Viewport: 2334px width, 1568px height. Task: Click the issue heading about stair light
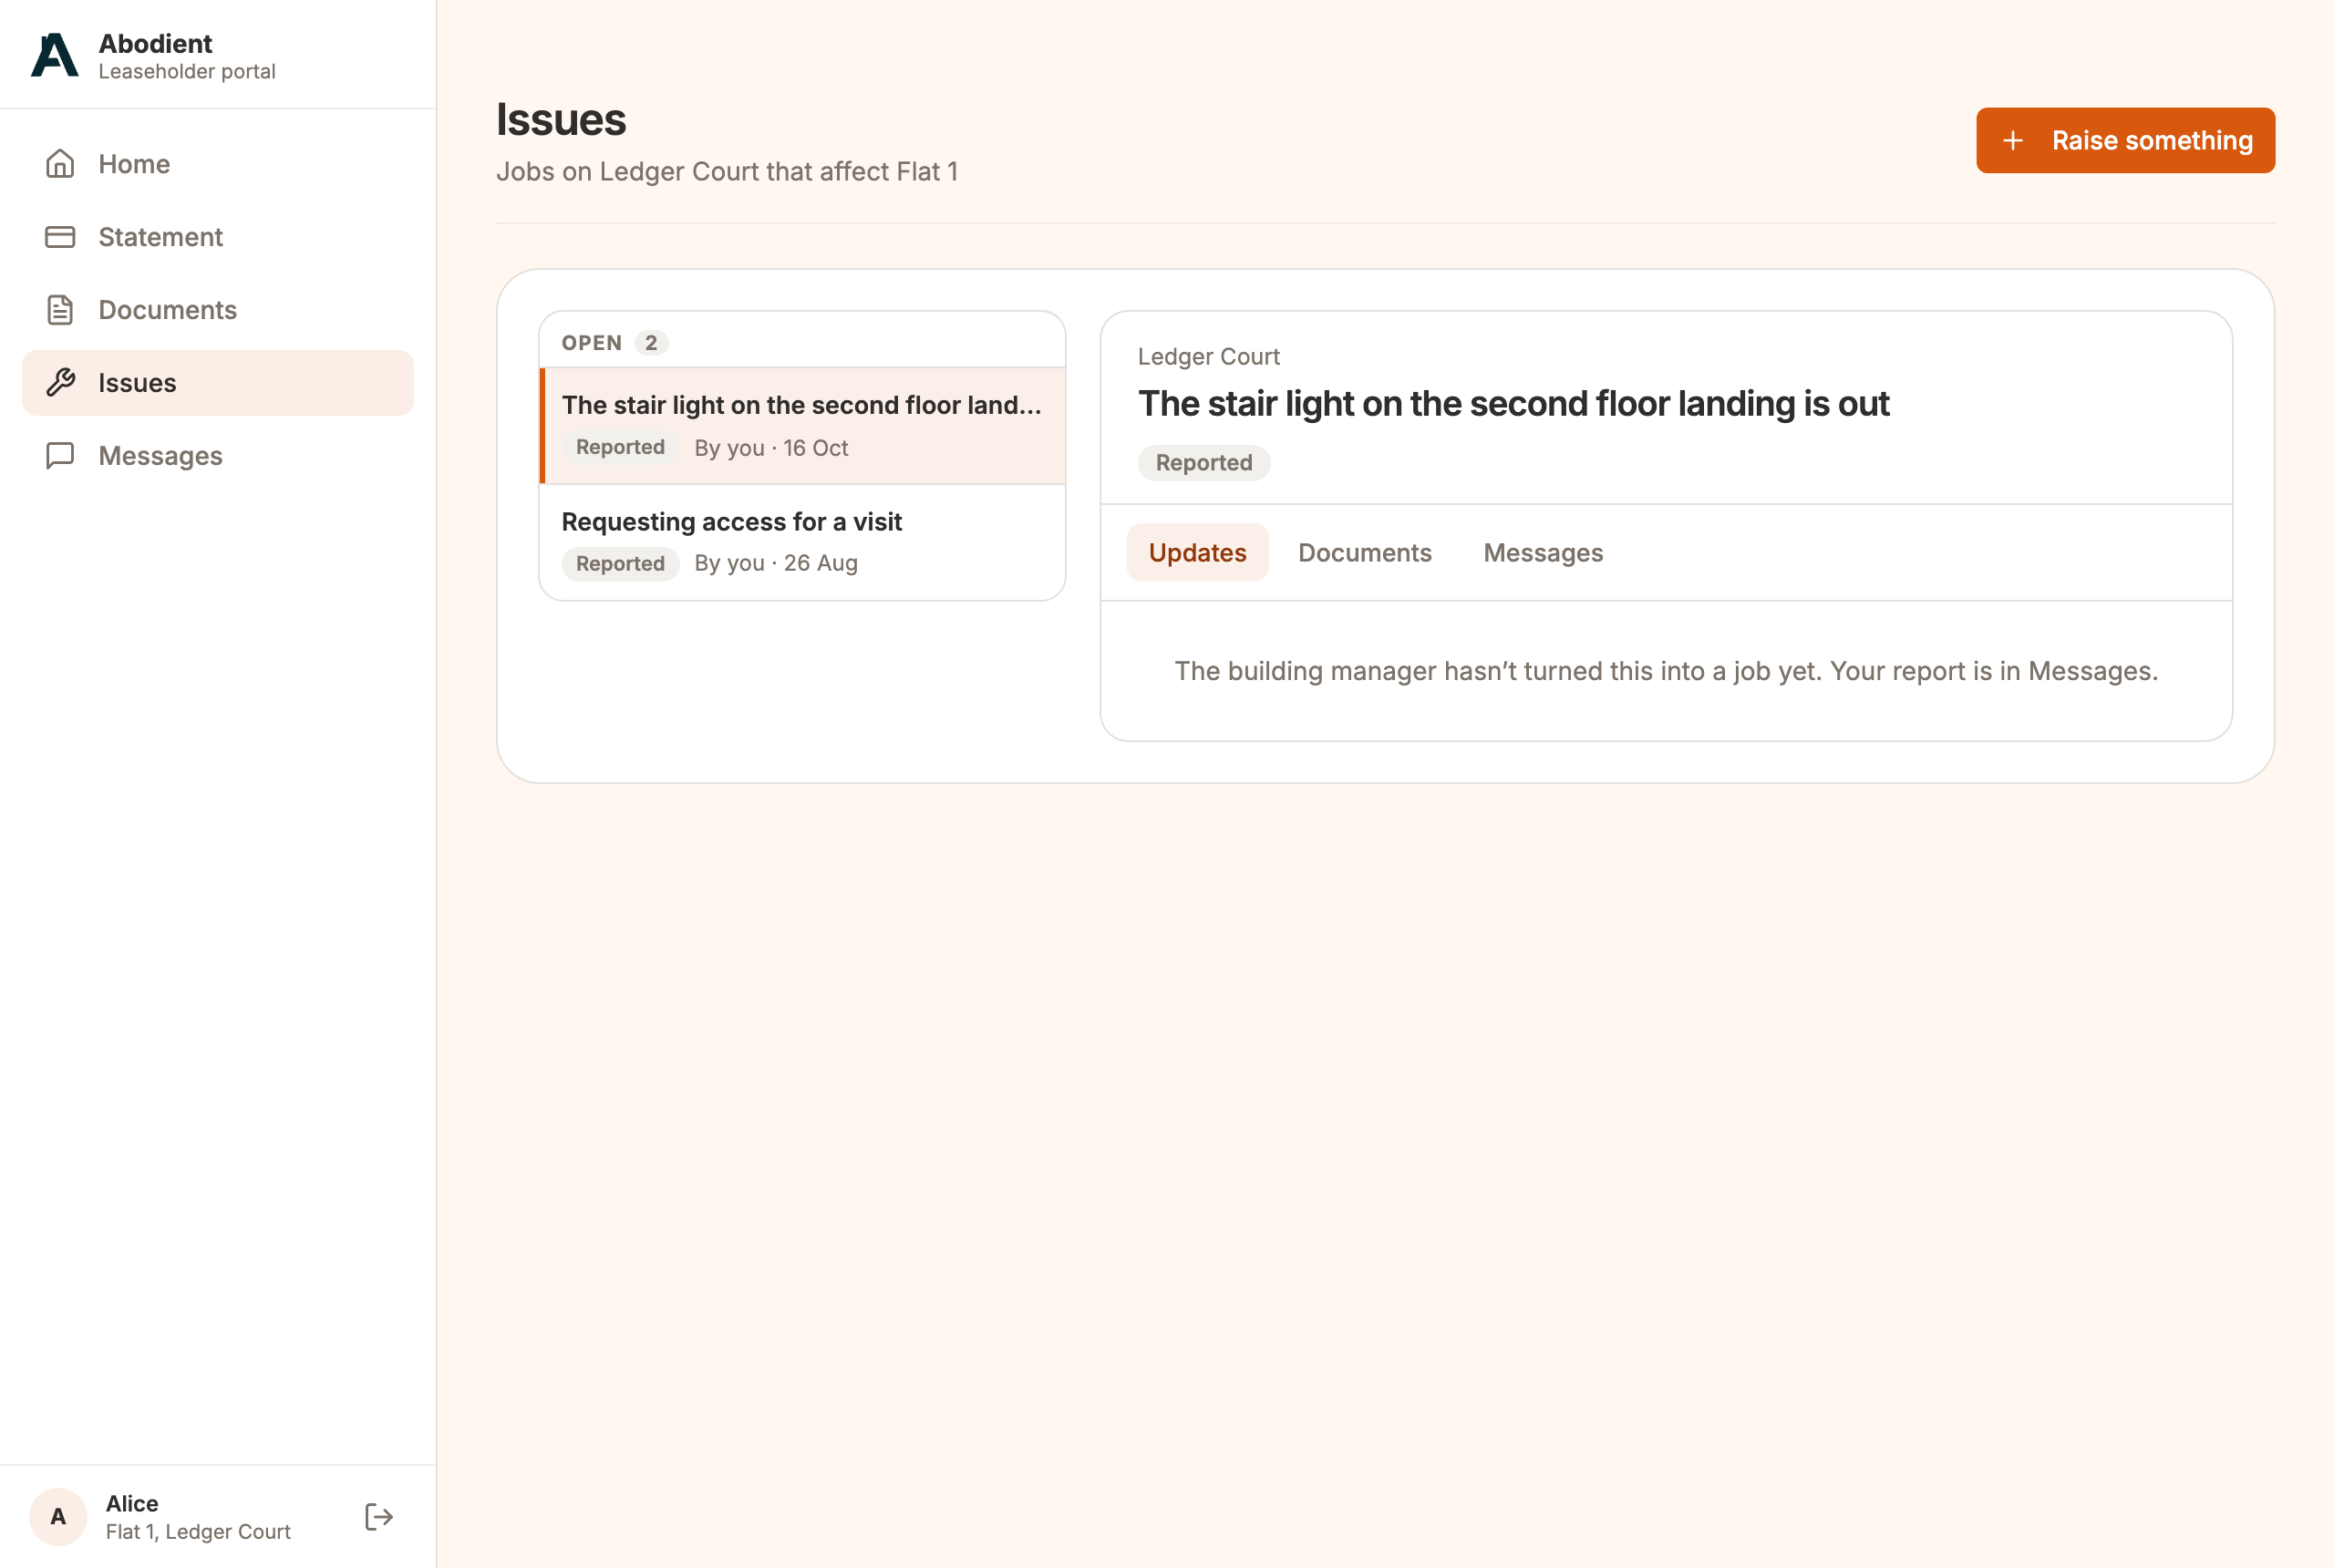tap(1513, 404)
